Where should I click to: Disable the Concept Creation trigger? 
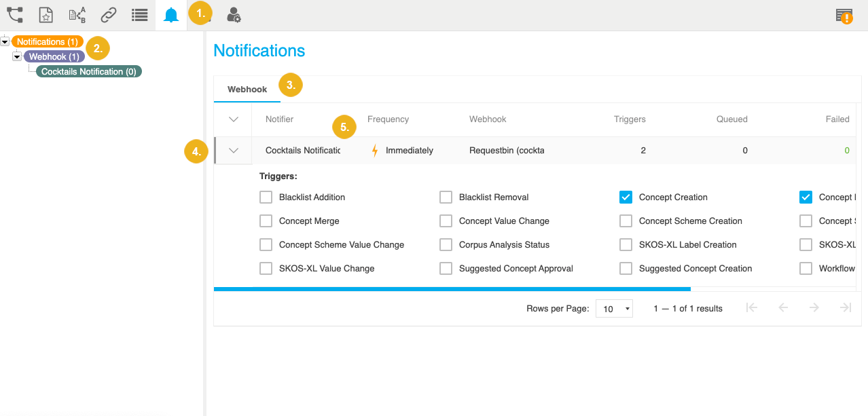626,197
